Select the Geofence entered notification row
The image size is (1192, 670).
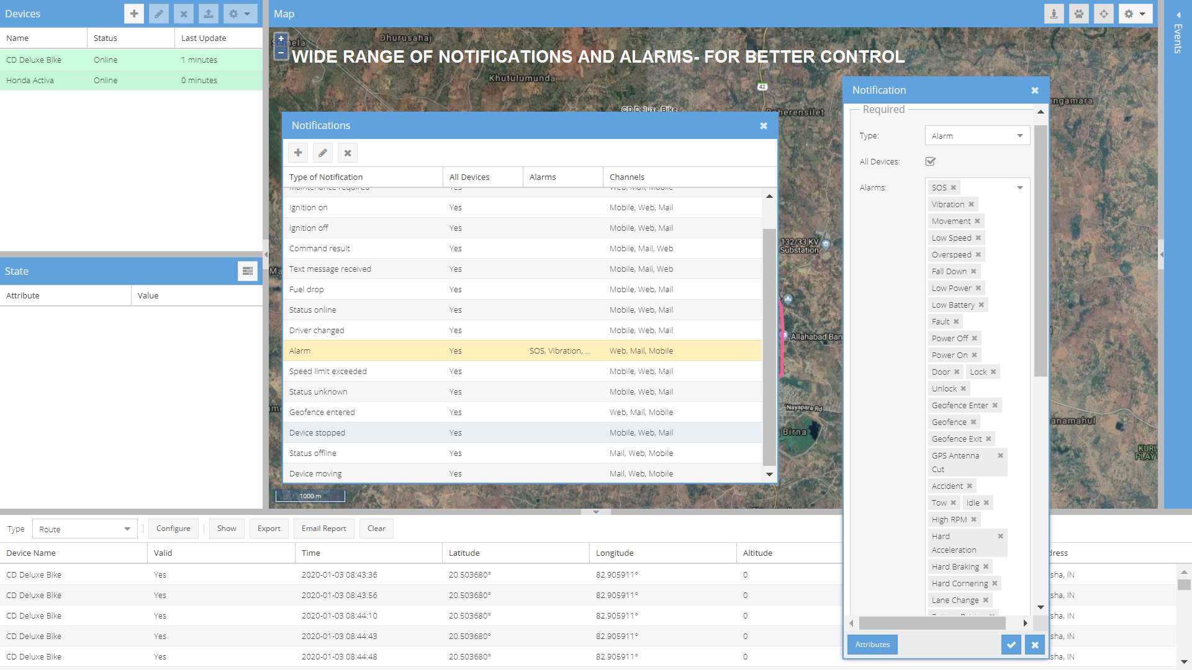[522, 412]
